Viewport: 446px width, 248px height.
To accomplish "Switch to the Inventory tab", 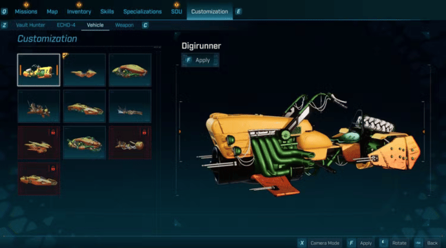I will 79,12.
